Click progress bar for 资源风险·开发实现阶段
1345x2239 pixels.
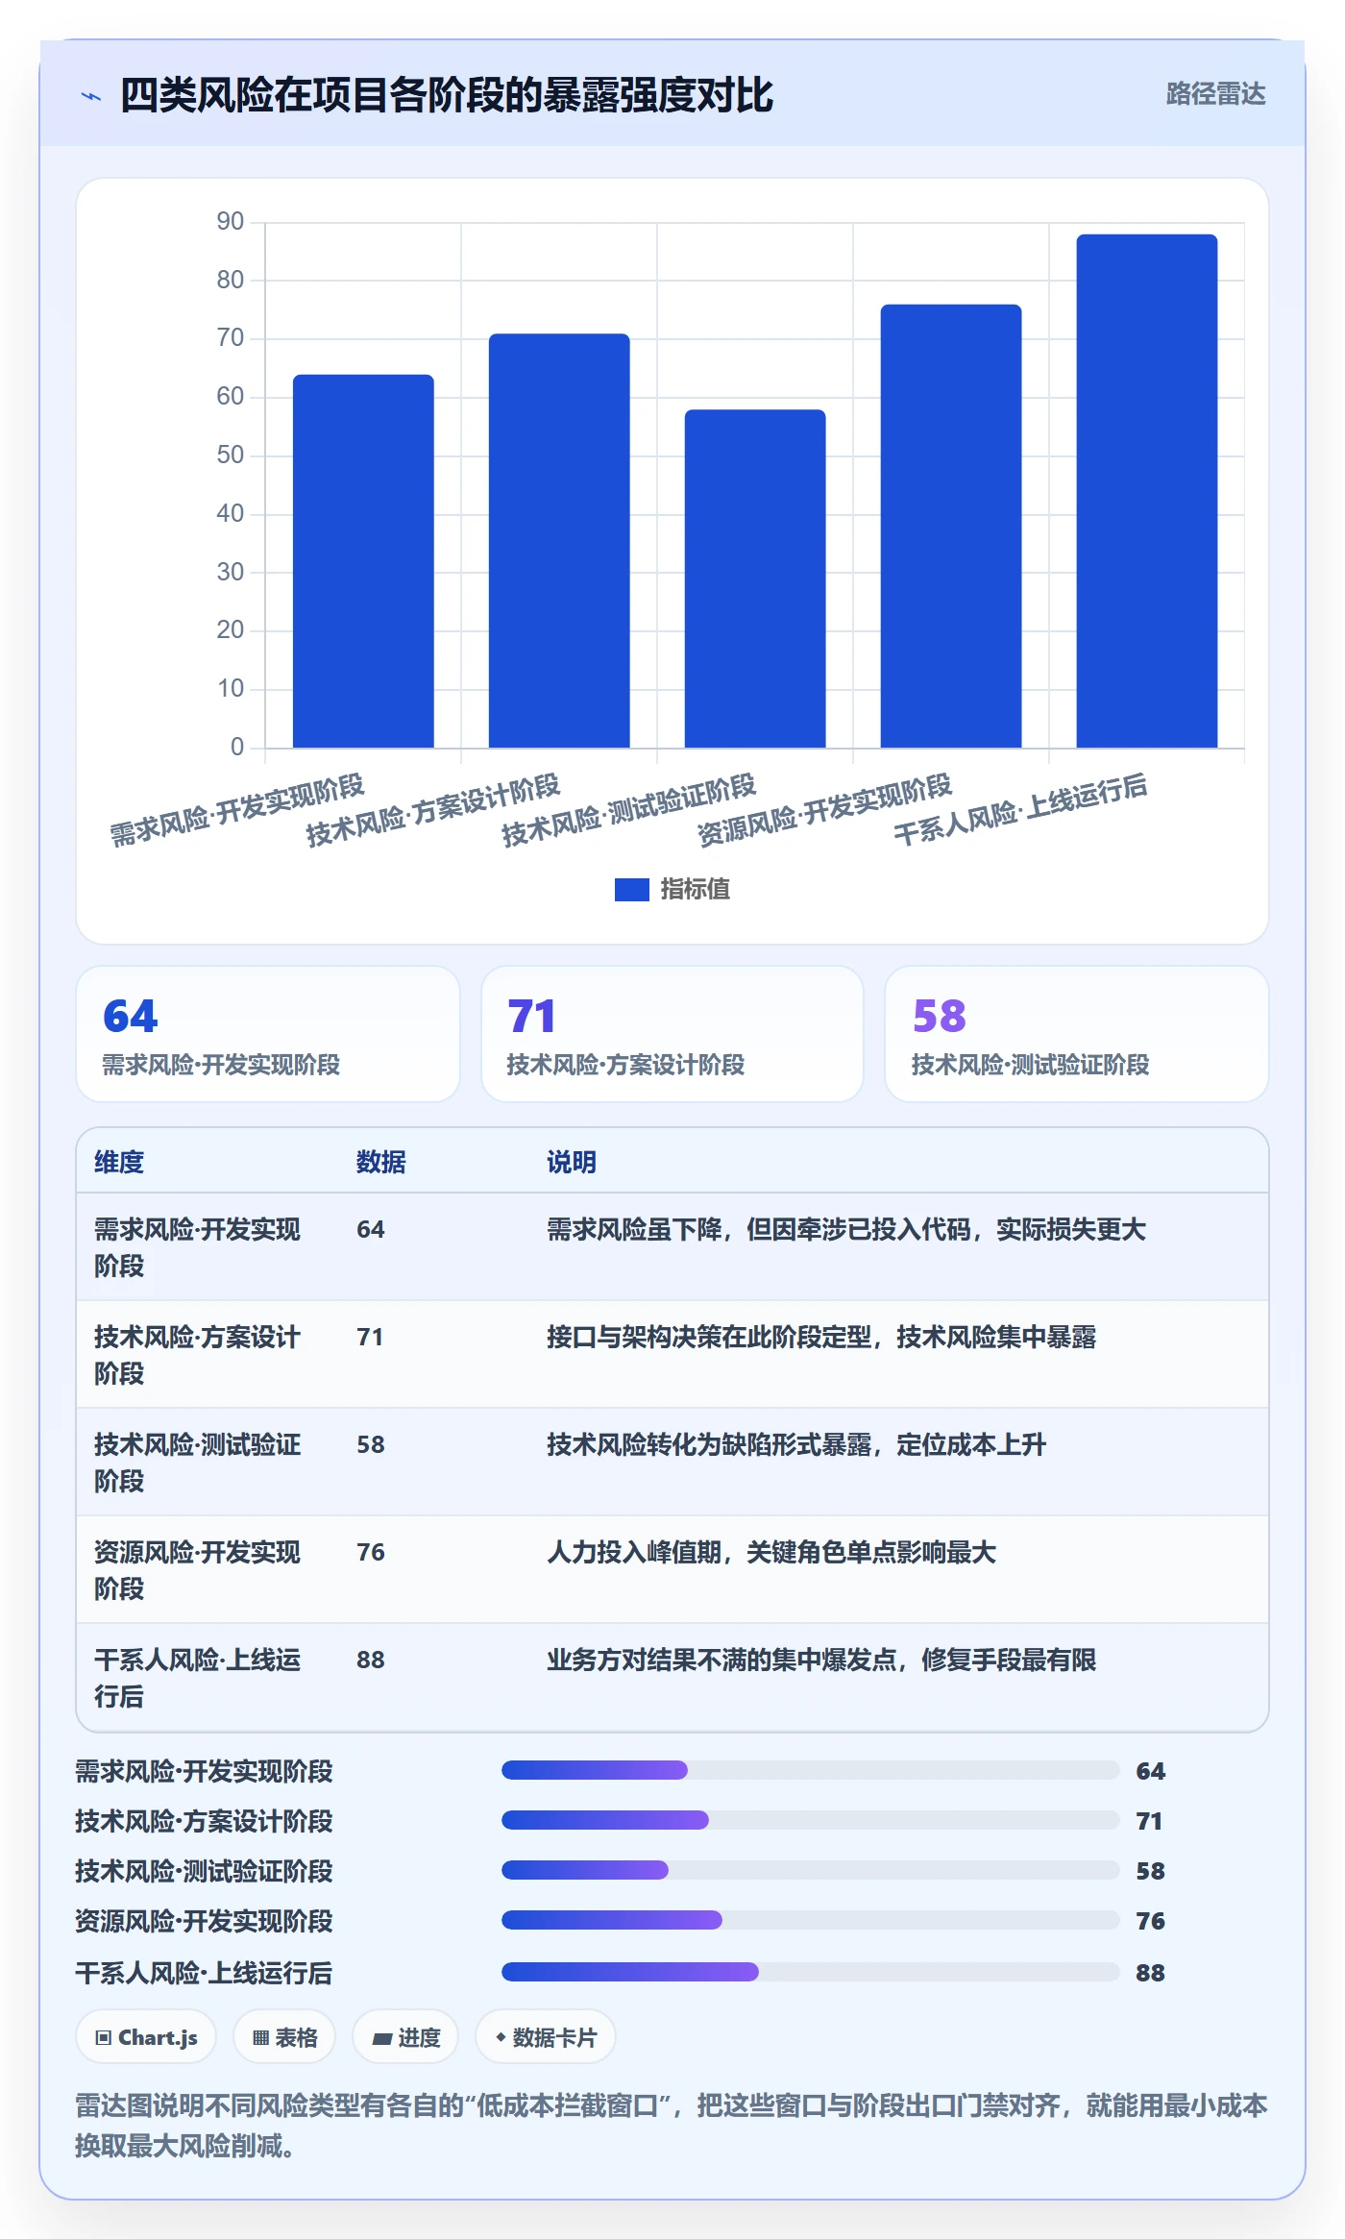click(811, 1920)
